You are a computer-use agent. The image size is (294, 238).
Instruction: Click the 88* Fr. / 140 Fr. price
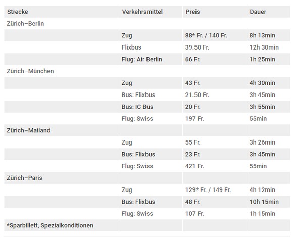coord(206,35)
